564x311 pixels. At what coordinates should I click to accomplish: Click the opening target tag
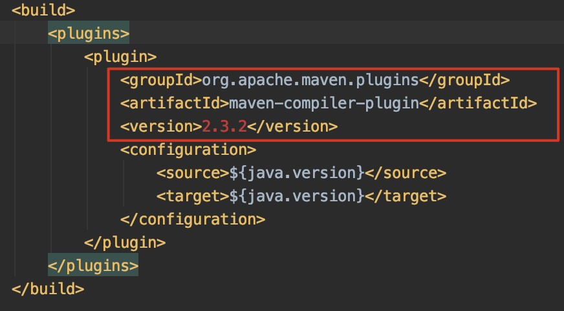[193, 196]
